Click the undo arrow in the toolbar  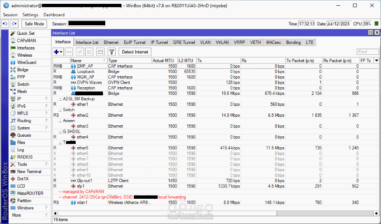click(x=5, y=24)
